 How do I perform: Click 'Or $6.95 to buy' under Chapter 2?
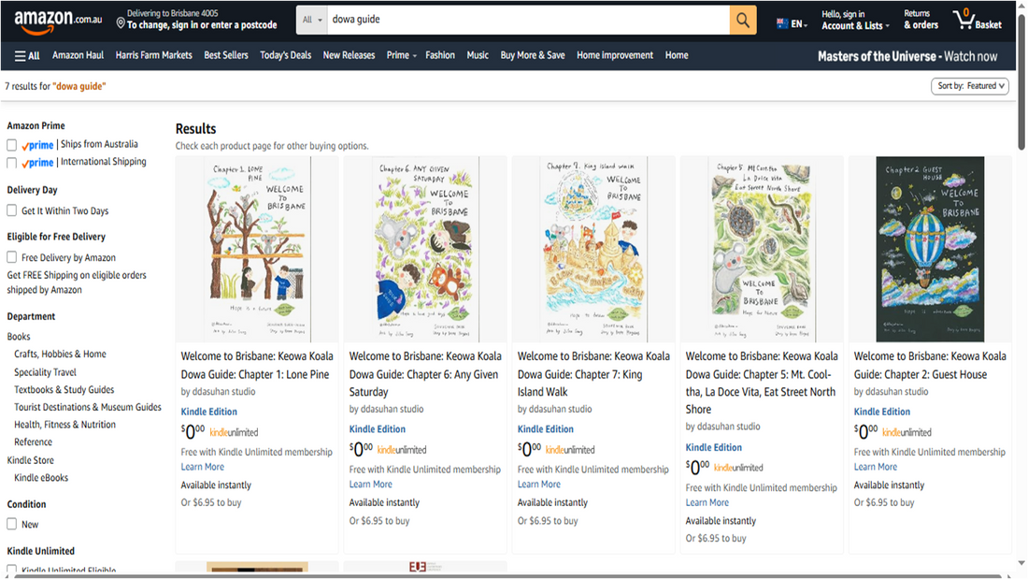point(884,503)
